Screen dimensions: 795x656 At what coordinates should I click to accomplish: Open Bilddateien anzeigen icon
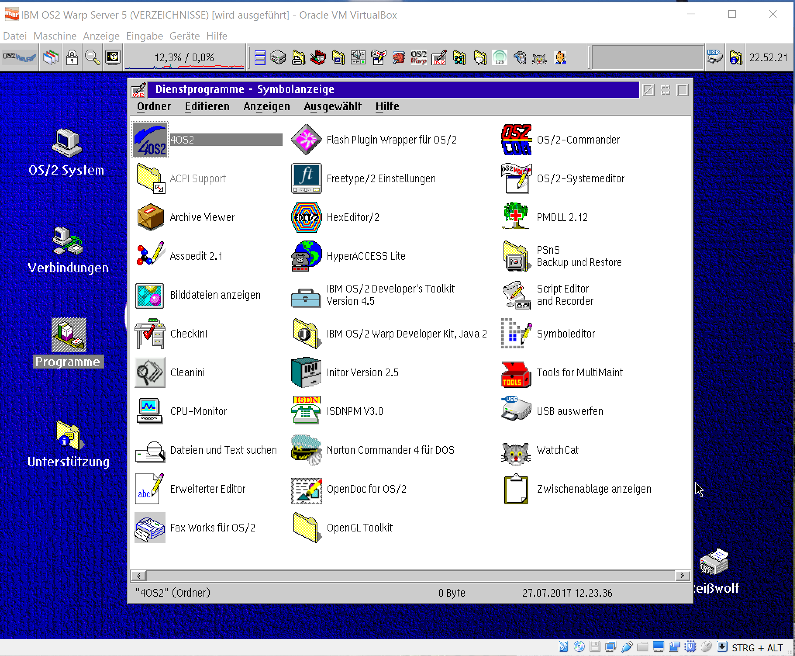[150, 296]
